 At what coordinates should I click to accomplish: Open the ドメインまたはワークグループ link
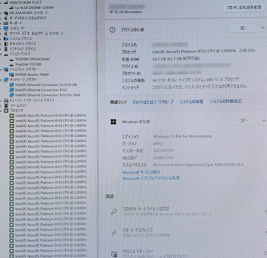tap(153, 102)
